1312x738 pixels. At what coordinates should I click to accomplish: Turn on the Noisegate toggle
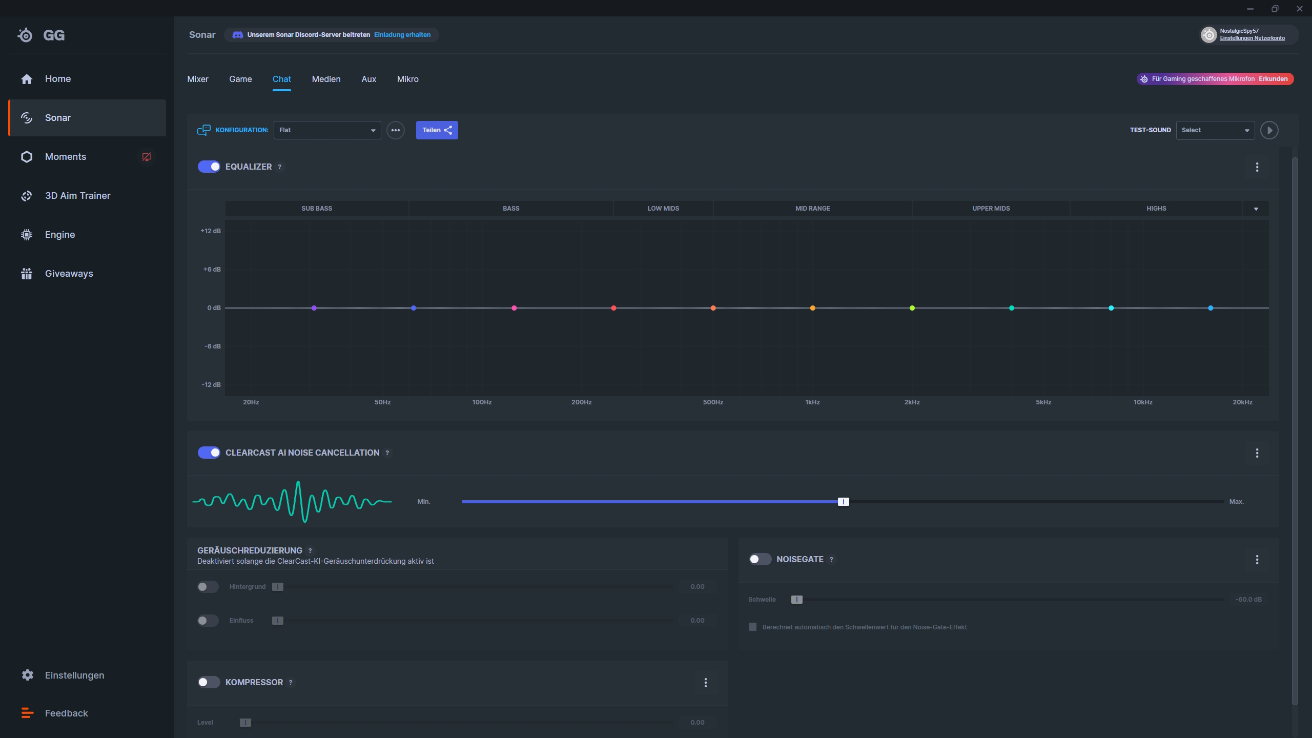point(760,559)
